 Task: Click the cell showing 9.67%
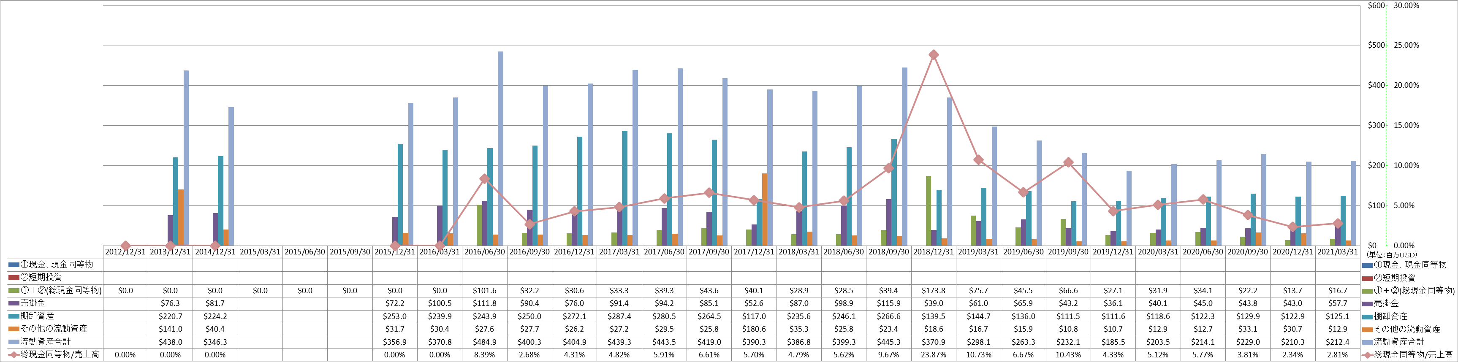pyautogui.click(x=889, y=355)
